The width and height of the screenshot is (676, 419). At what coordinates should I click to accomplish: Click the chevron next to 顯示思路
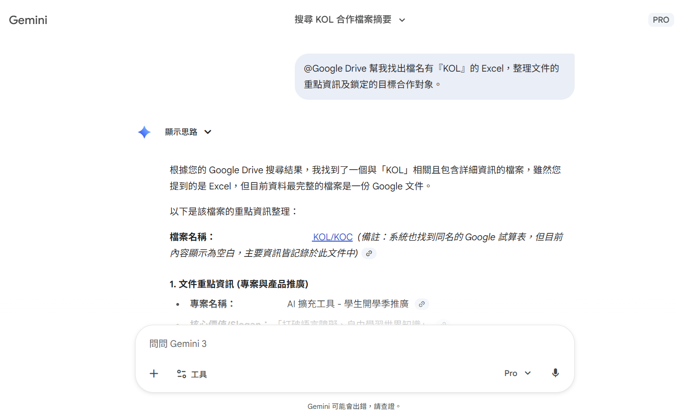click(208, 132)
